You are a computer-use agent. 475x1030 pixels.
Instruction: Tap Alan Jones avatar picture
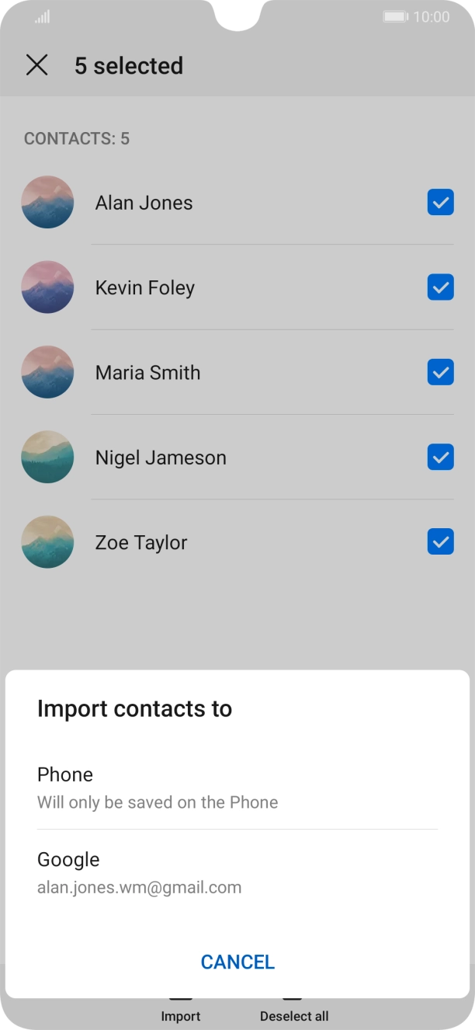(47, 202)
